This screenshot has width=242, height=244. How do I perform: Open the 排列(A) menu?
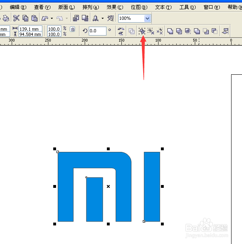pyautogui.click(x=91, y=7)
